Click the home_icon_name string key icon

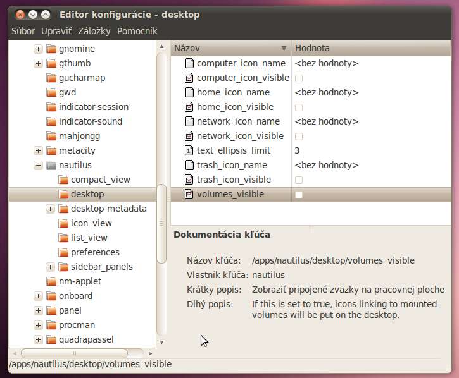pos(189,92)
